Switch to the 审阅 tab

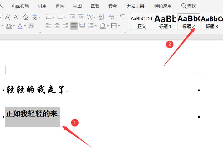60,6
